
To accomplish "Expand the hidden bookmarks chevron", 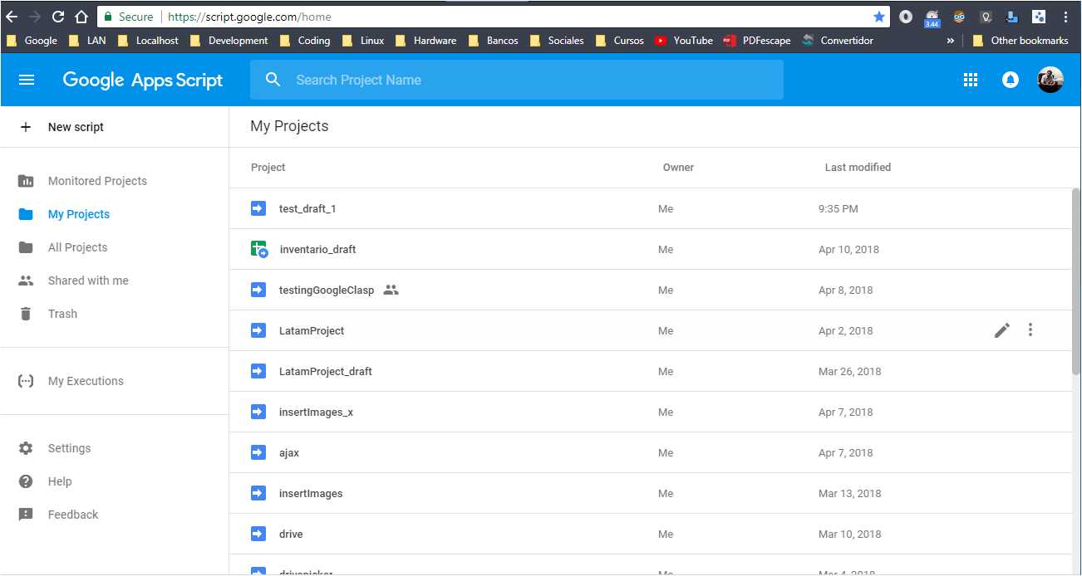I will click(x=950, y=40).
